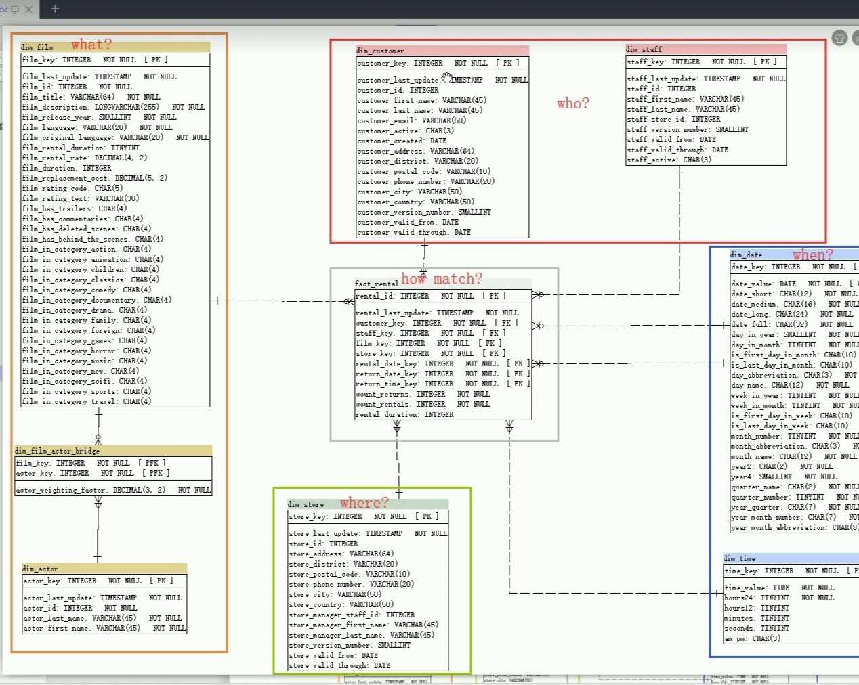The image size is (859, 685).
Task: Click the red 'where?' annotation label
Action: [x=364, y=502]
